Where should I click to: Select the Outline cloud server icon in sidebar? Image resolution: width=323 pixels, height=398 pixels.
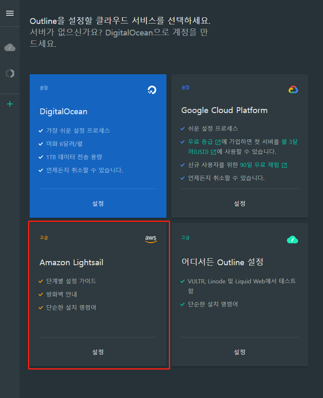coord(10,47)
